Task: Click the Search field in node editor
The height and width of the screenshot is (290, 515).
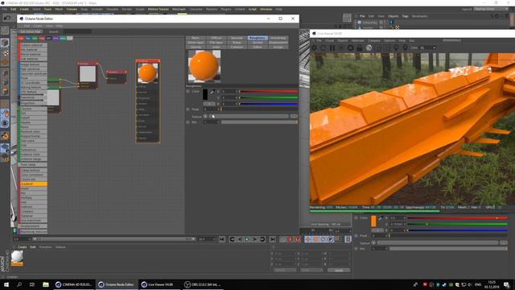Action: coord(77,32)
